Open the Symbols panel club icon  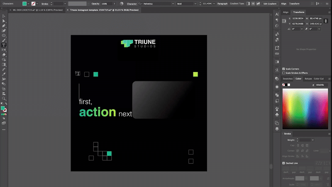(x=277, y=115)
